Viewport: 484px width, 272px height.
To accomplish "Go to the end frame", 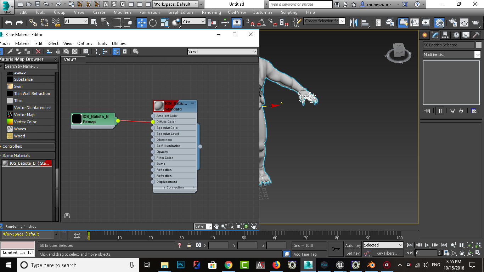I will (444, 245).
